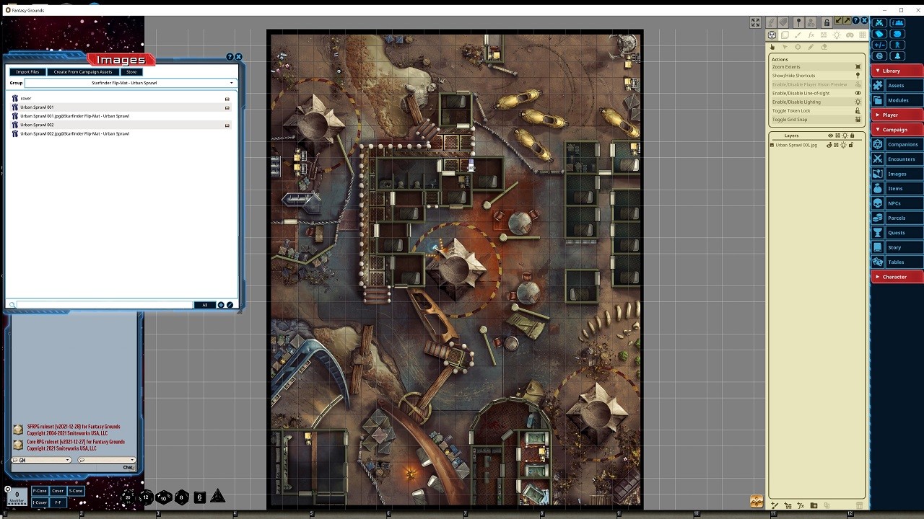Open the GM chat mode dropdown
Viewport: 924px width, 519px height.
69,459
